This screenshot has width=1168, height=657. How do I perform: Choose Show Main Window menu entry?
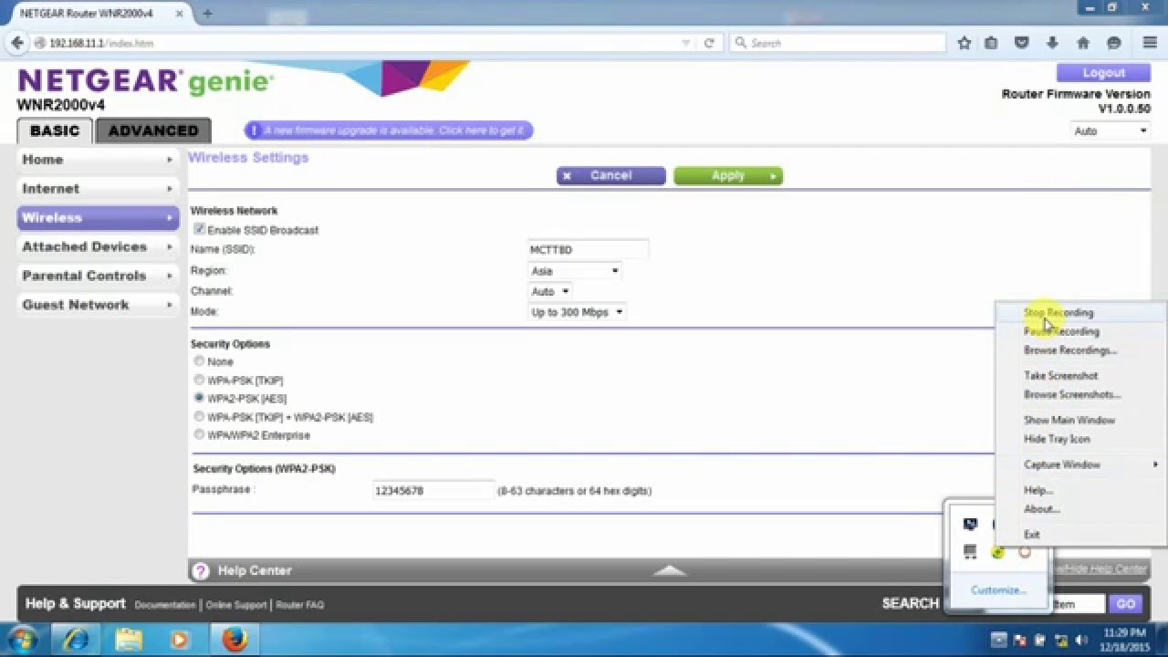tap(1080, 421)
